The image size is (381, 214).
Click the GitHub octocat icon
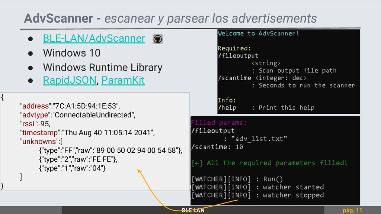tap(158, 39)
